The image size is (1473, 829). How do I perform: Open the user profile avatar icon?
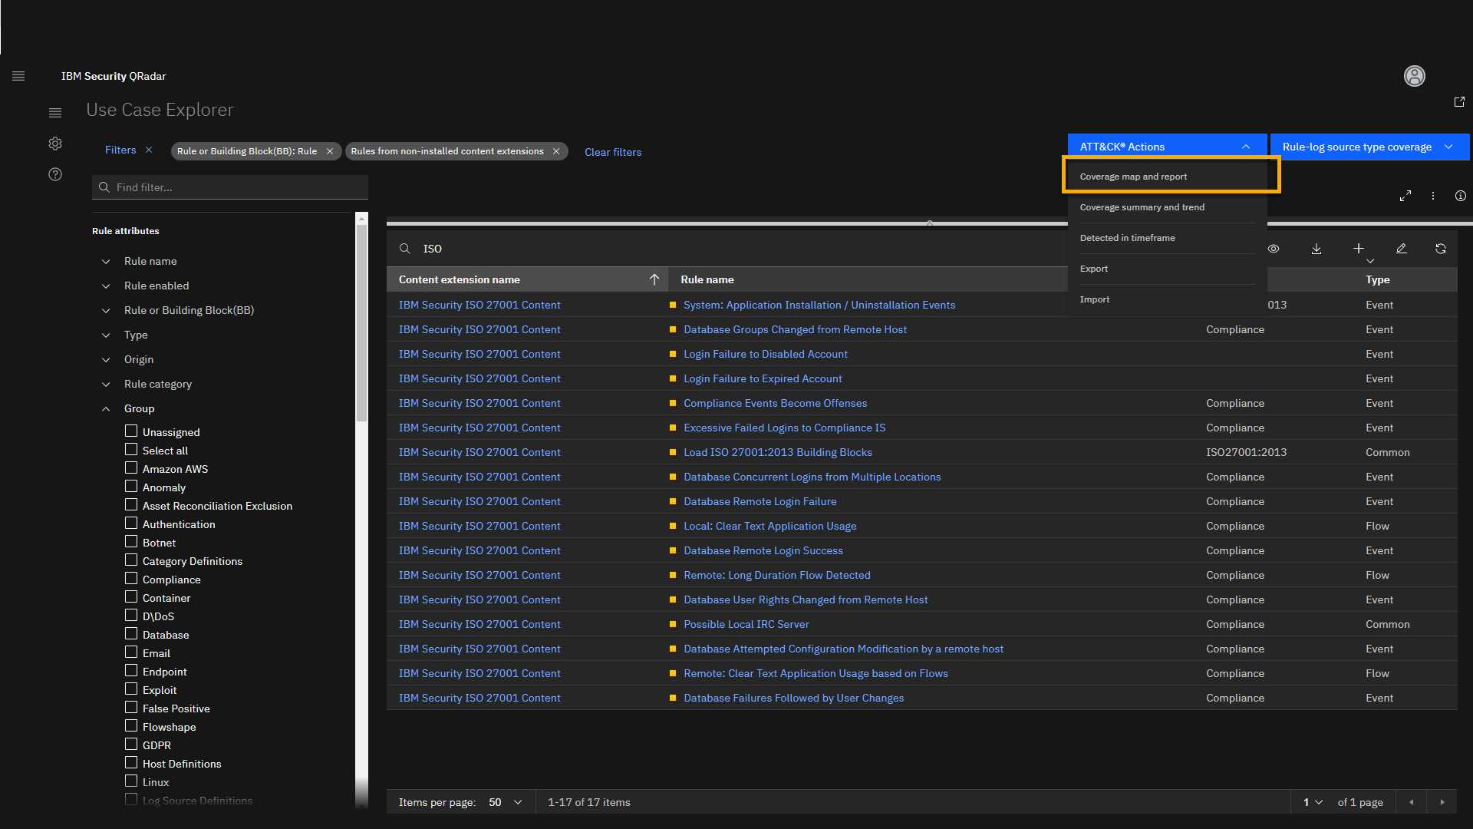tap(1414, 76)
